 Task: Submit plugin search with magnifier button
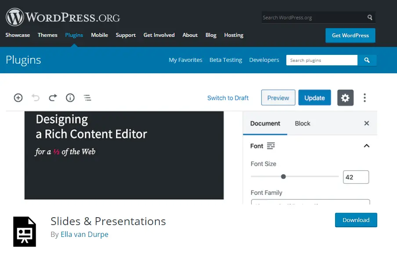click(367, 60)
